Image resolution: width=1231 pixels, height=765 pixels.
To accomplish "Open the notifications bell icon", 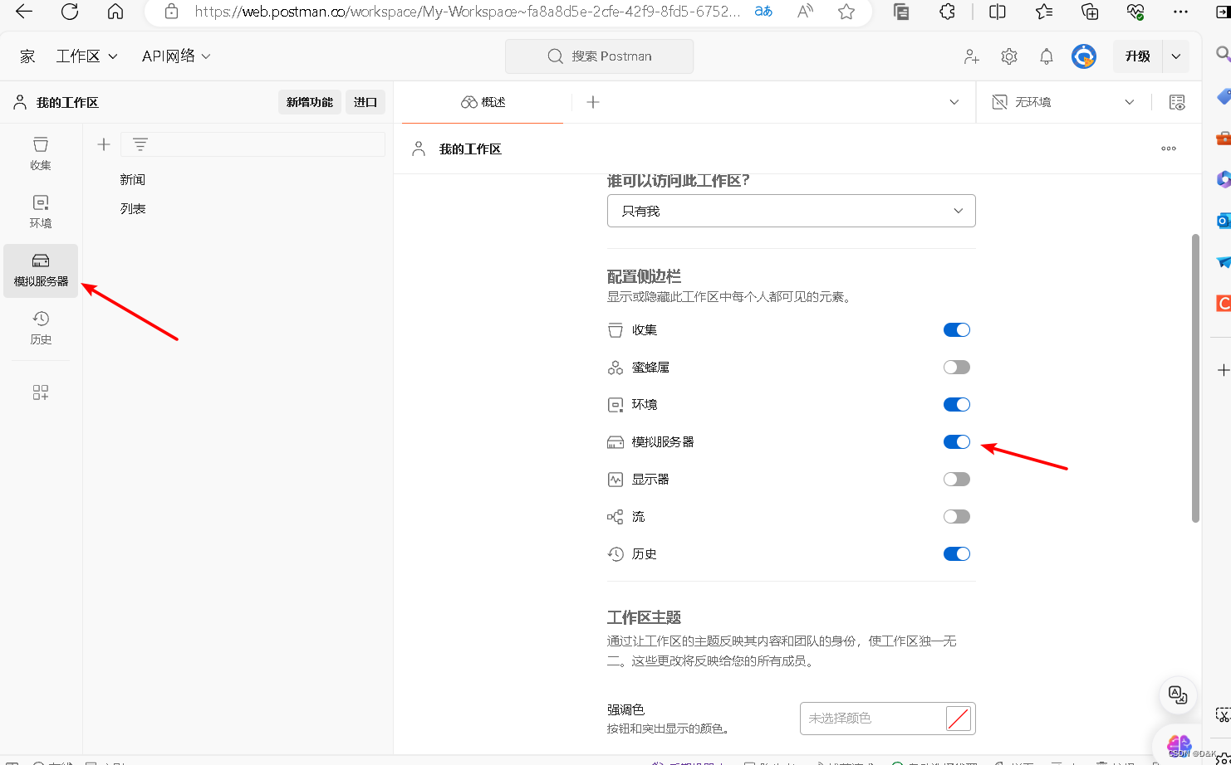I will (1047, 56).
